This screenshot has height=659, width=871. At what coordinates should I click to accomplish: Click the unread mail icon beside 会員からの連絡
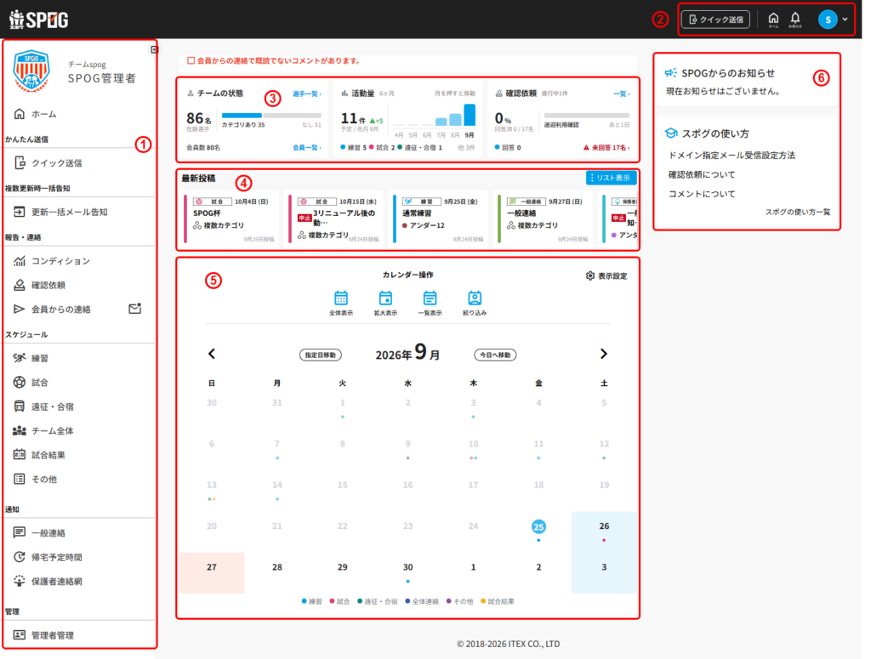tap(135, 309)
